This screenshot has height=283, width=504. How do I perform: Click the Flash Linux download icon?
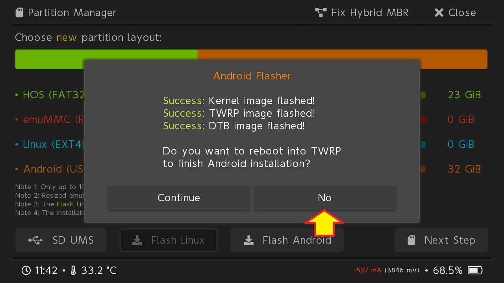[137, 240]
